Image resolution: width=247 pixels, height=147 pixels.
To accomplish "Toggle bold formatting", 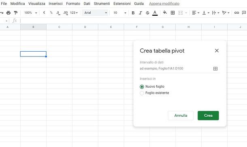I will pos(133,13).
